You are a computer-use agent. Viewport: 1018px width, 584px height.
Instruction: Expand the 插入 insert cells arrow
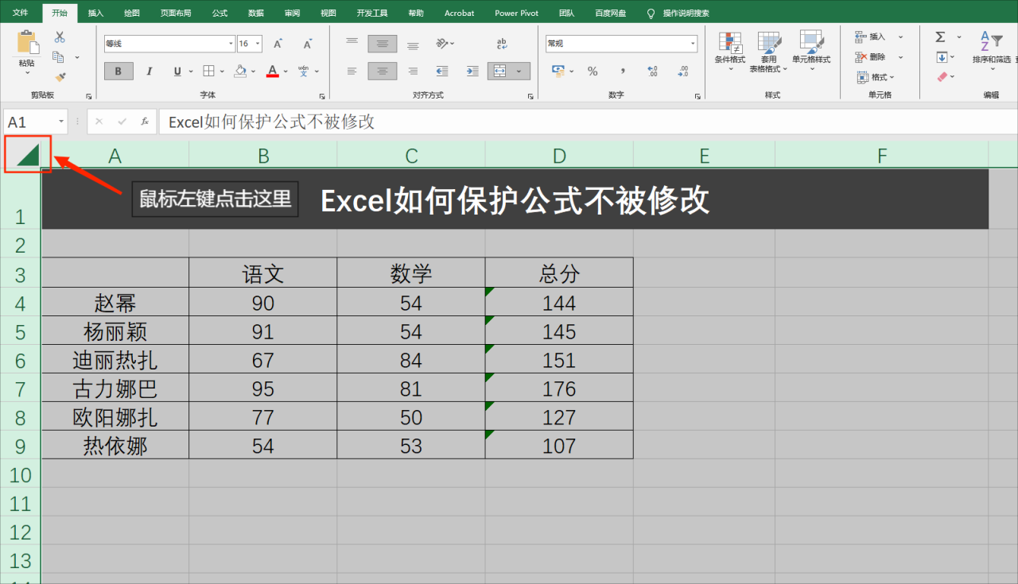900,37
